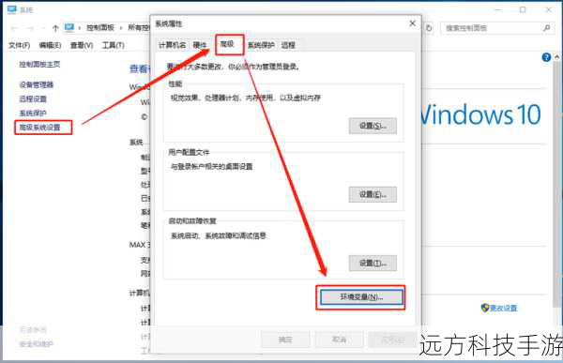Click the 更改设置 link

(503, 308)
